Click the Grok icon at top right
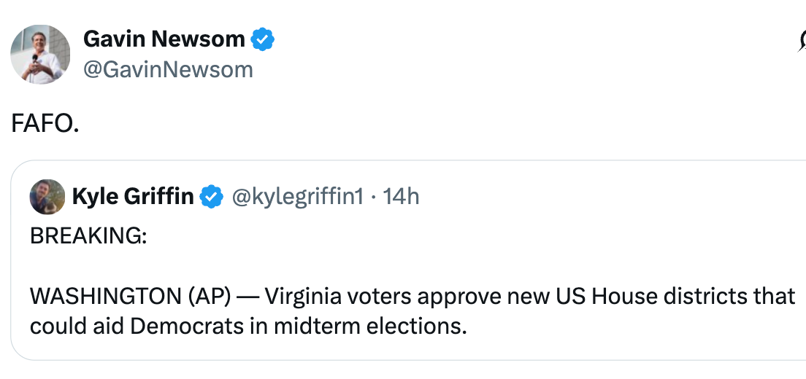The height and width of the screenshot is (379, 806). click(x=802, y=45)
